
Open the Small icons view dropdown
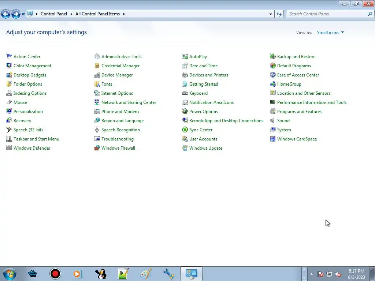coord(331,33)
